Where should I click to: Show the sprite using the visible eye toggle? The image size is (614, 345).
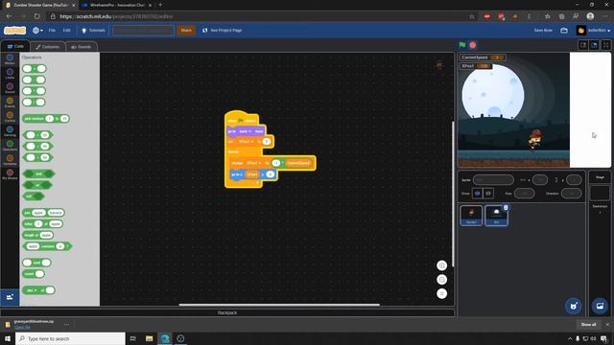click(x=477, y=194)
